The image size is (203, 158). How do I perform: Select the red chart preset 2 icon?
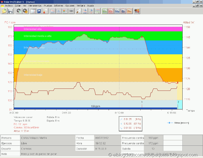111,11
